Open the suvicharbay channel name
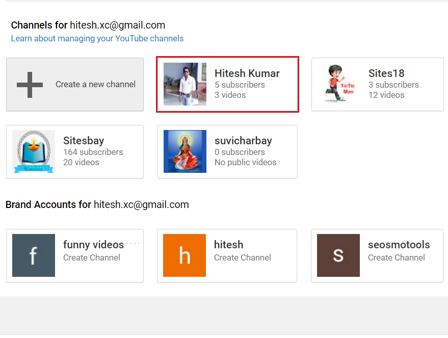Viewport: 448px width, 338px height. (243, 141)
